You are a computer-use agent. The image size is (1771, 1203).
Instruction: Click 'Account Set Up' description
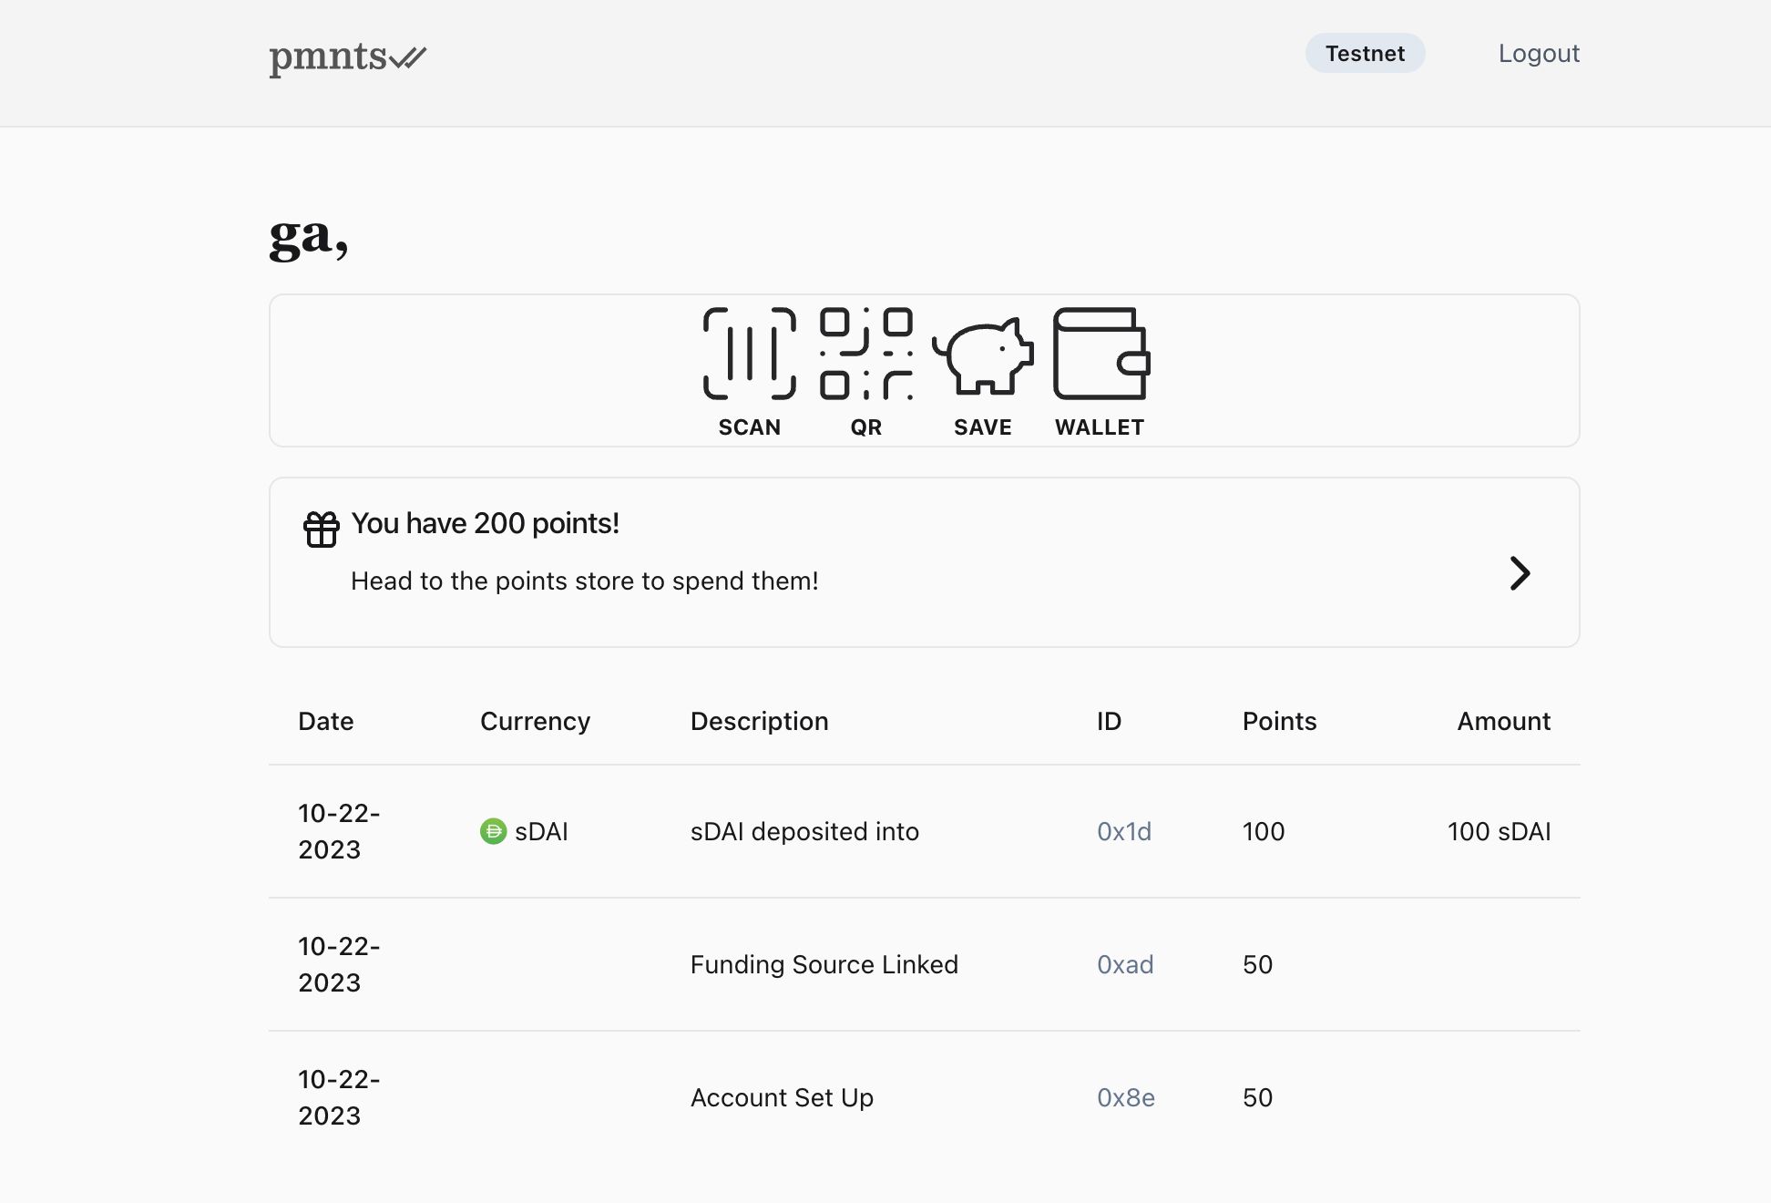click(782, 1097)
